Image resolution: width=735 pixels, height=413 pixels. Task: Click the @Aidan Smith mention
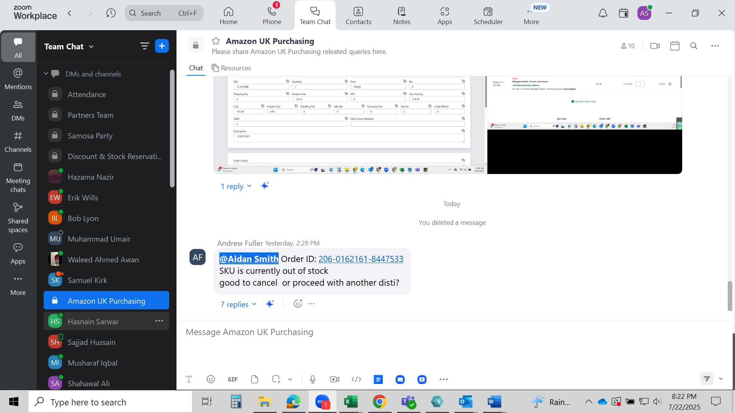(x=249, y=259)
